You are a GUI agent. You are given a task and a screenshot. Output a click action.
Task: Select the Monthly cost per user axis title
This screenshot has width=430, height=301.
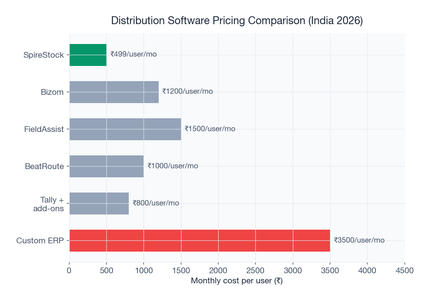pos(237,280)
